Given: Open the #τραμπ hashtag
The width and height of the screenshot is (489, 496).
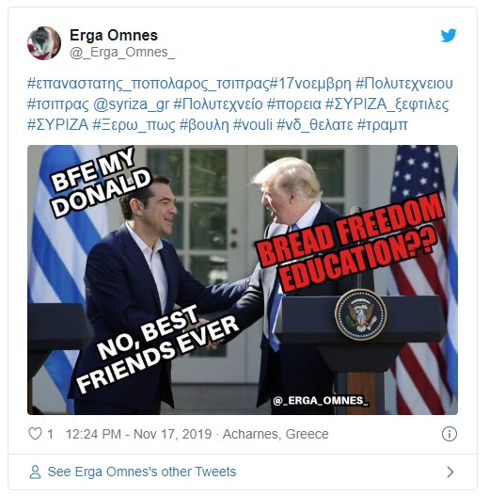Looking at the screenshot, I should click(382, 125).
